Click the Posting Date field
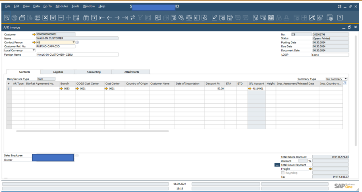This screenshot has height=192, width=362. tap(330, 42)
